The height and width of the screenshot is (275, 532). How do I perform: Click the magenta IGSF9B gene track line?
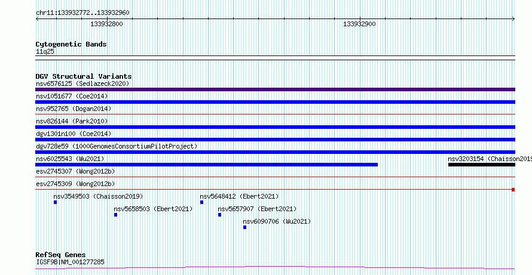click(x=275, y=268)
